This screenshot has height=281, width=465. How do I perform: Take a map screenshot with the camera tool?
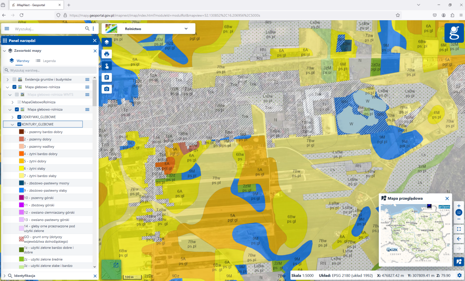tap(107, 89)
